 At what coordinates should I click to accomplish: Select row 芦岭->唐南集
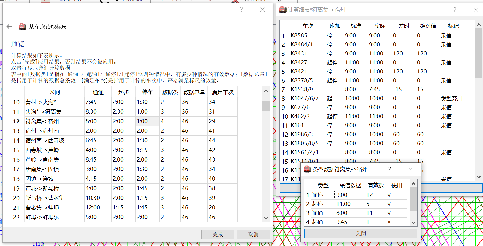tap(125, 159)
